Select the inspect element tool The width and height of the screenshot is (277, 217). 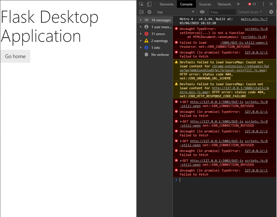(141, 4)
